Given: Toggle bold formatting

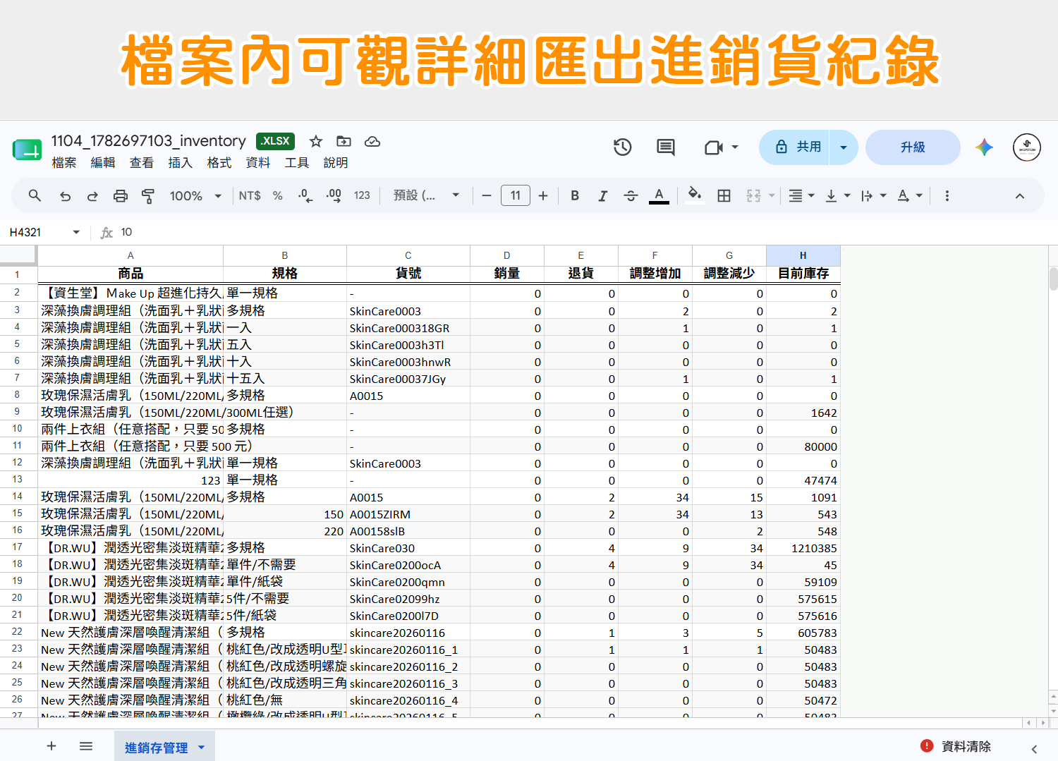Looking at the screenshot, I should pyautogui.click(x=575, y=195).
